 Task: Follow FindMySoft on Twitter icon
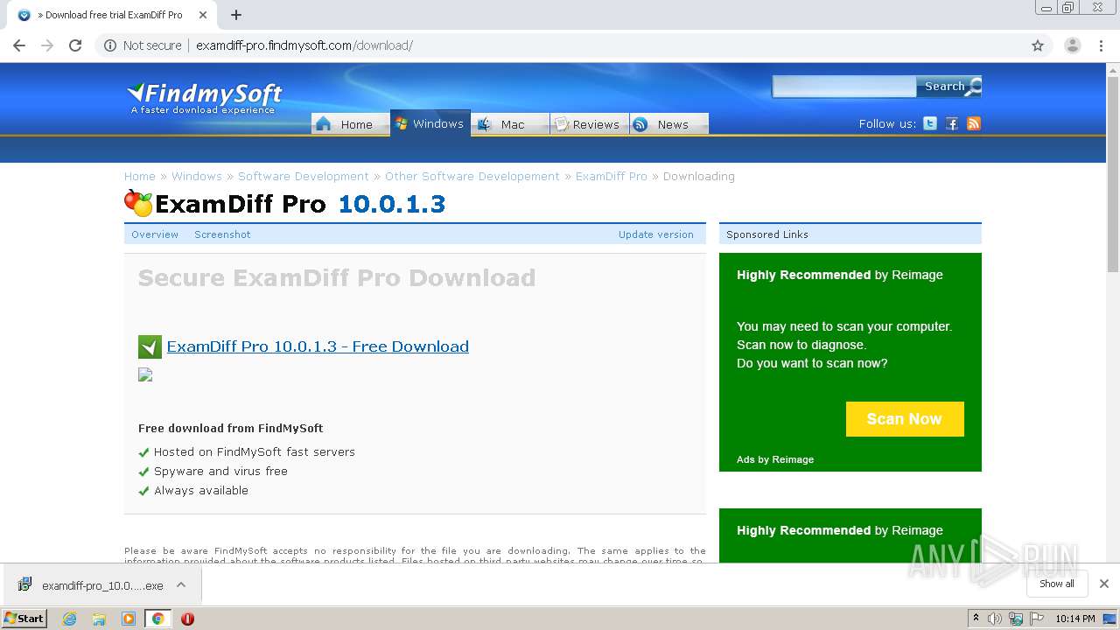click(x=930, y=123)
